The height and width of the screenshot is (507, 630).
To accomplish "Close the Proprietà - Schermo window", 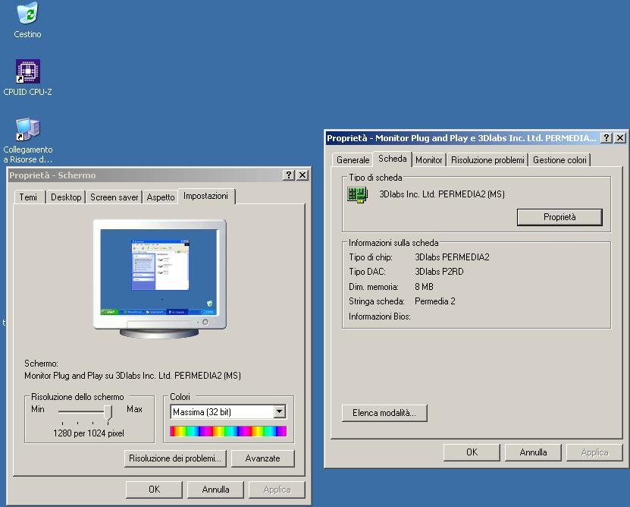I will coord(302,175).
